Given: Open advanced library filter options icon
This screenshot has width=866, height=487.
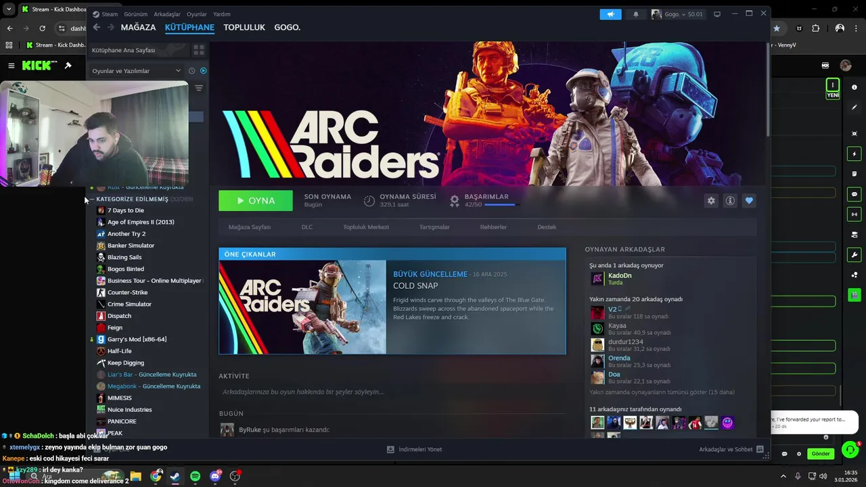Looking at the screenshot, I should (199, 88).
